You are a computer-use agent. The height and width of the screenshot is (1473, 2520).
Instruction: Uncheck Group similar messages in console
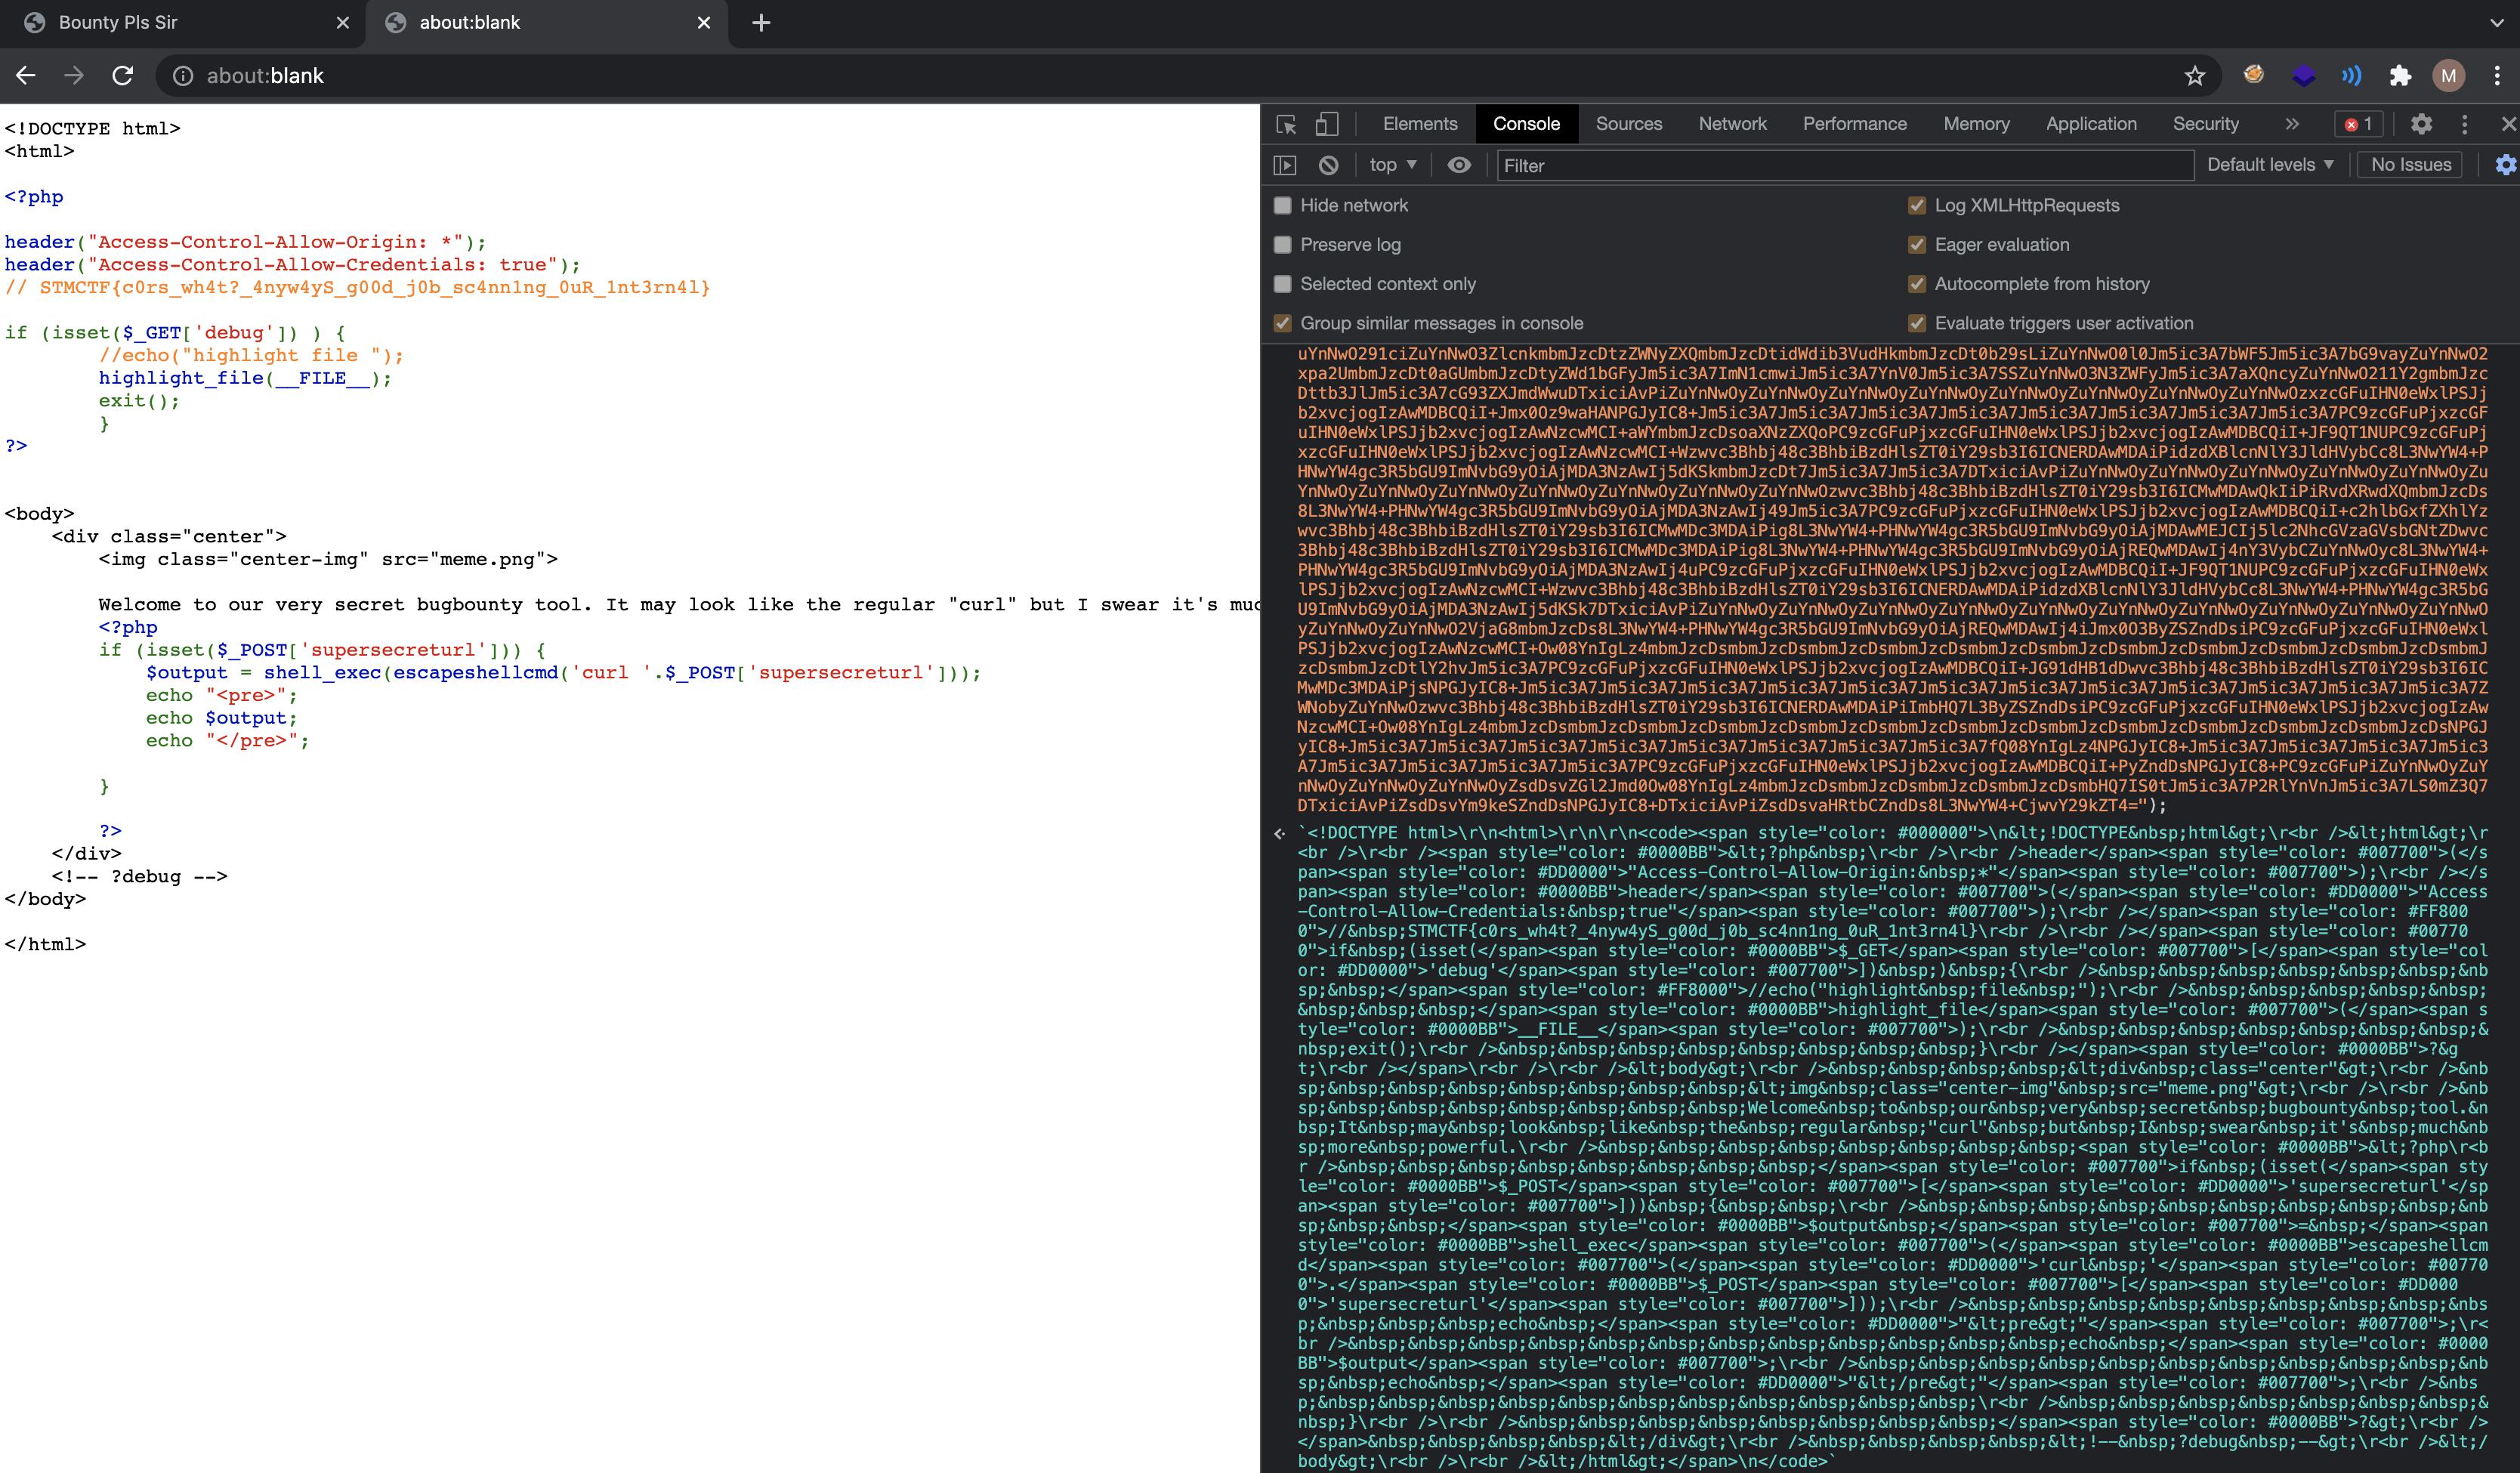pos(1282,323)
